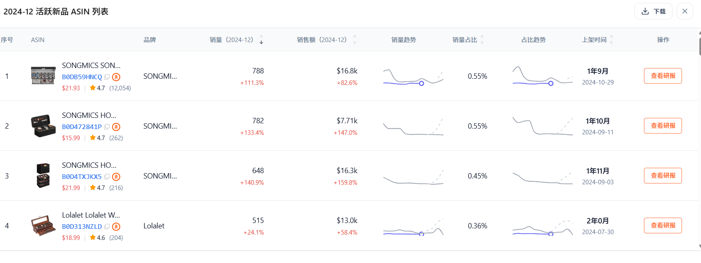Select 占比趋势 chart in row 1
This screenshot has width=701, height=263.
click(543, 76)
